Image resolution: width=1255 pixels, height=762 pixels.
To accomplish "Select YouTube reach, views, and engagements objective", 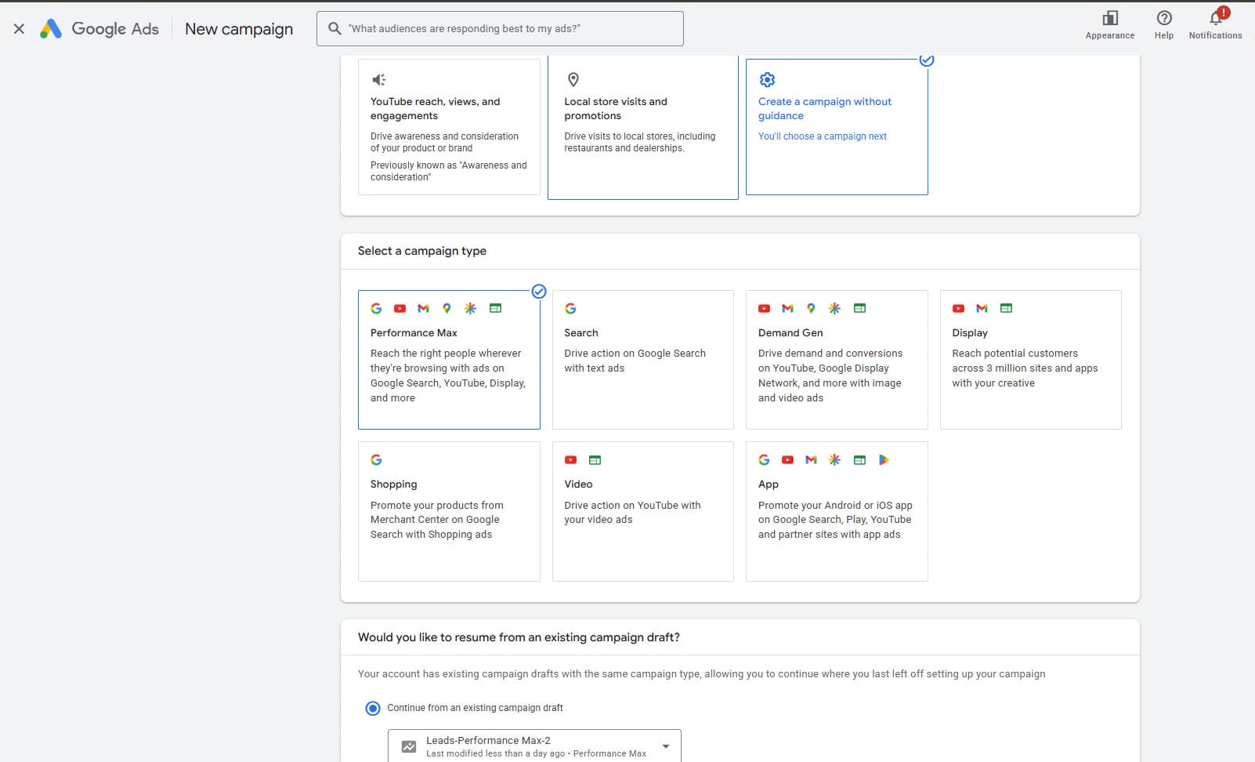I will coord(449,127).
